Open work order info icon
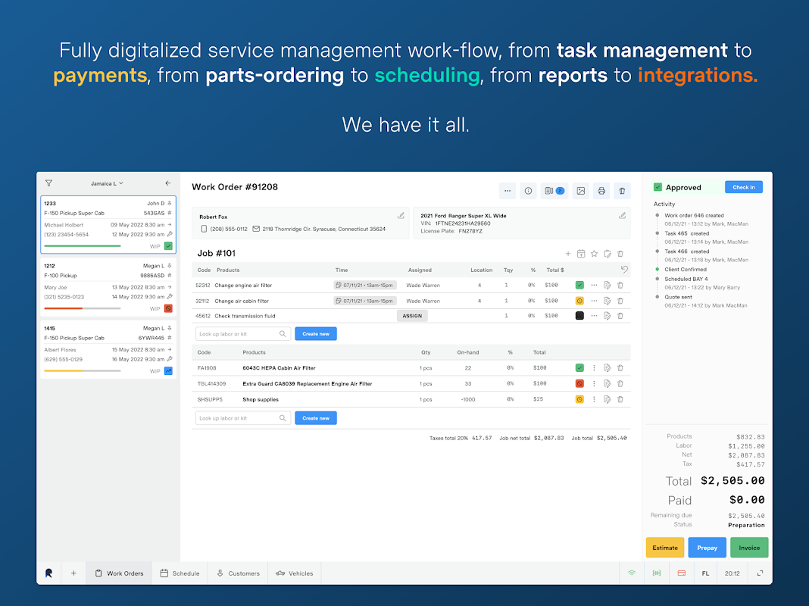 (x=528, y=191)
